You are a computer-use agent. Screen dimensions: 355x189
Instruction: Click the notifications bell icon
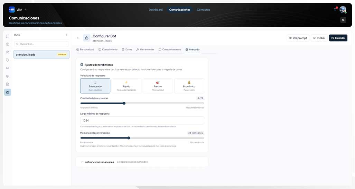click(335, 9)
